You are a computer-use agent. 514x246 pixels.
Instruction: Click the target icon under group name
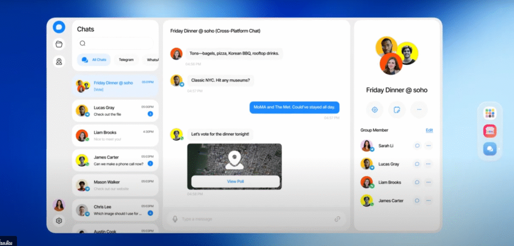[x=374, y=109]
